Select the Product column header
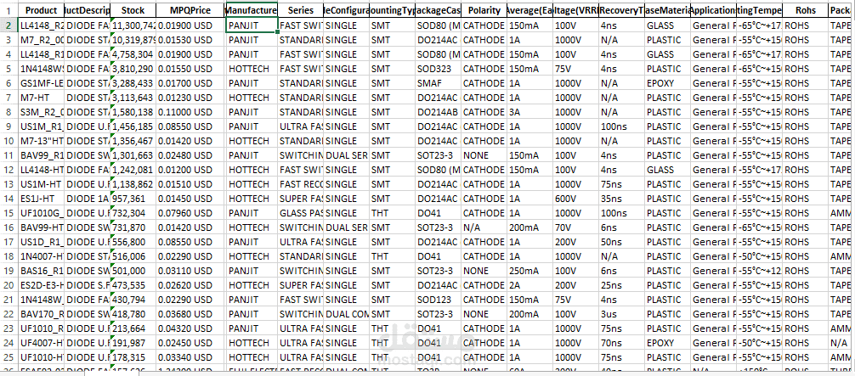The image size is (855, 376). click(x=42, y=10)
